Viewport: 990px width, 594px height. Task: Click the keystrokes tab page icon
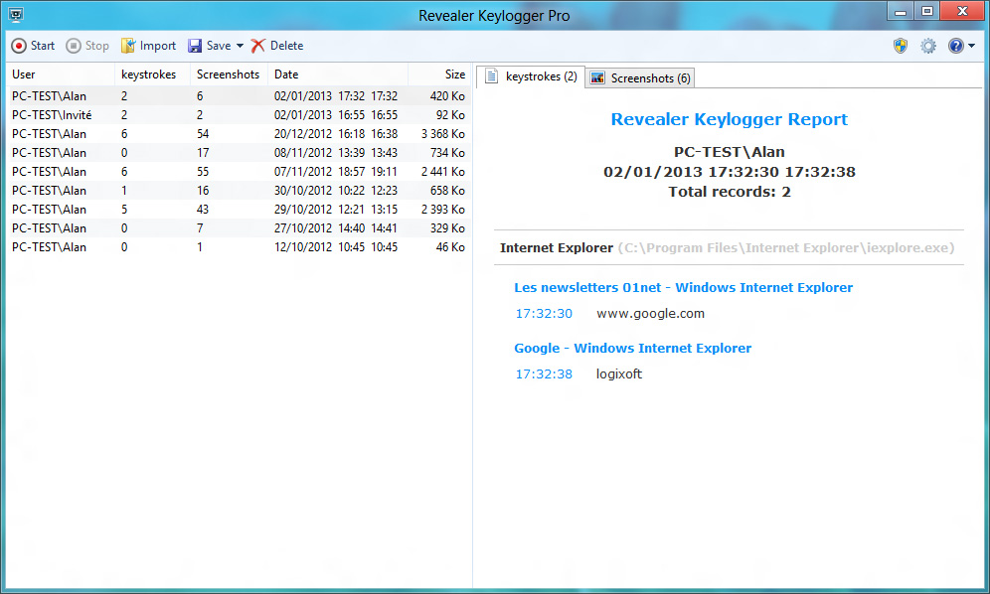[490, 76]
